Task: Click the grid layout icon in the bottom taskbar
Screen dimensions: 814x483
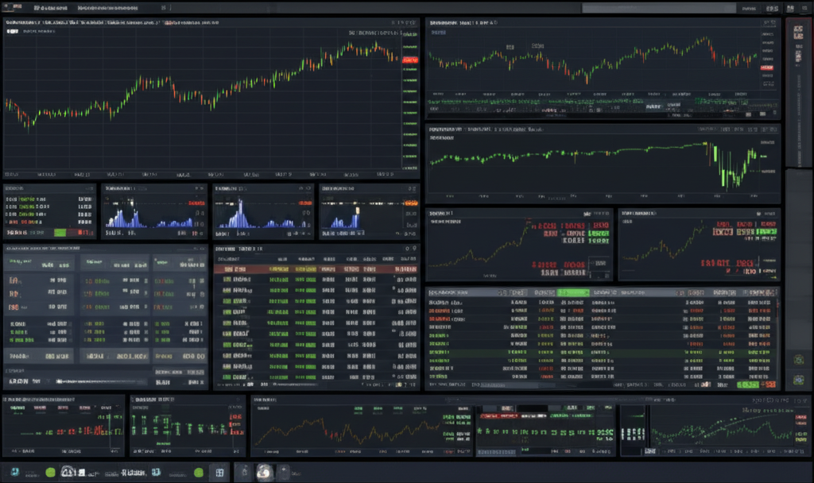Action: tap(219, 472)
